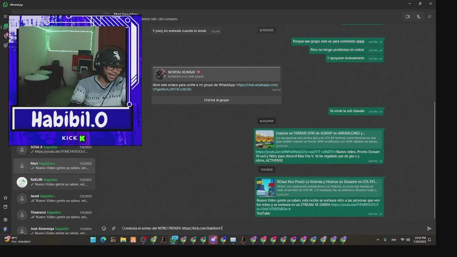457x257 pixels.
Task: Open Jared Seguidor chat
Action: (x=54, y=198)
